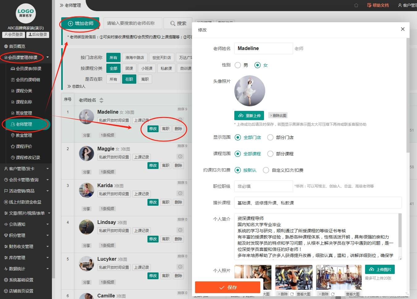Open 私教开放时间设置 for Lucyker

pos(114,267)
